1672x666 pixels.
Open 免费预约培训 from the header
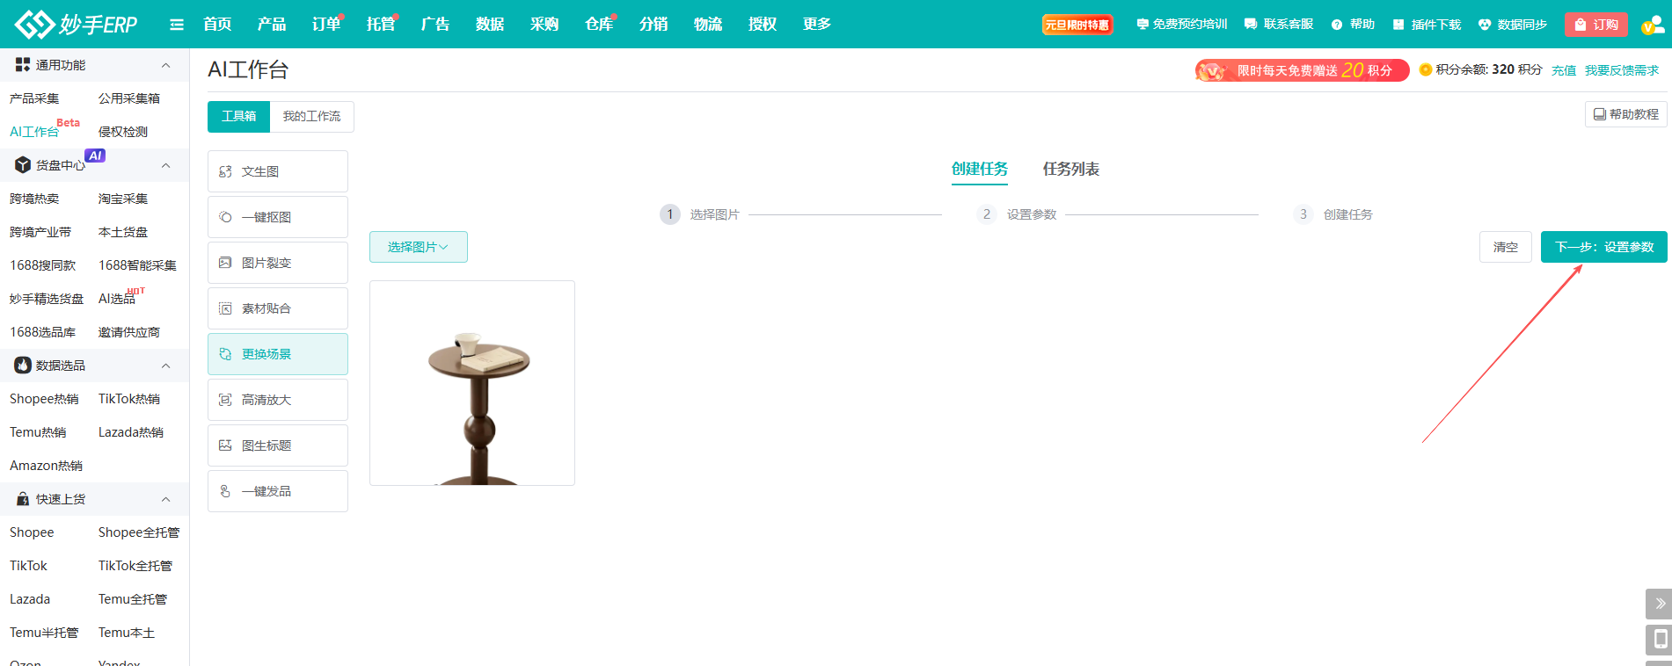pos(1181,25)
